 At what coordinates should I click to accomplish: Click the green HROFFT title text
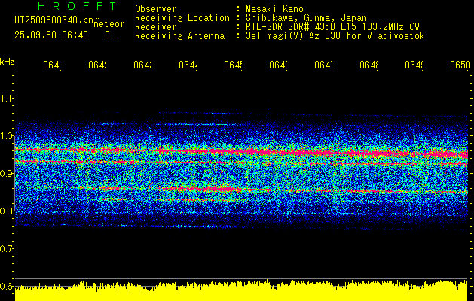tap(77, 6)
